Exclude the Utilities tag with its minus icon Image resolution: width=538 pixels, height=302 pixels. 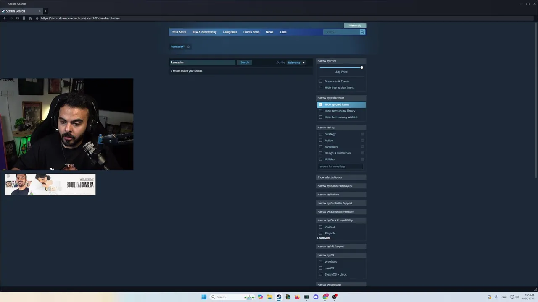[363, 159]
